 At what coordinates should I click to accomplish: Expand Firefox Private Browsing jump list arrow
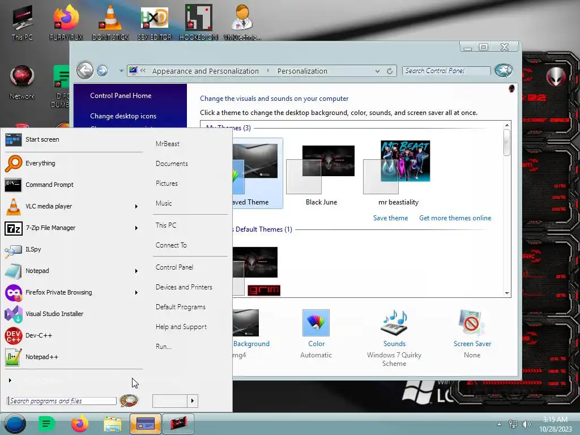point(137,293)
